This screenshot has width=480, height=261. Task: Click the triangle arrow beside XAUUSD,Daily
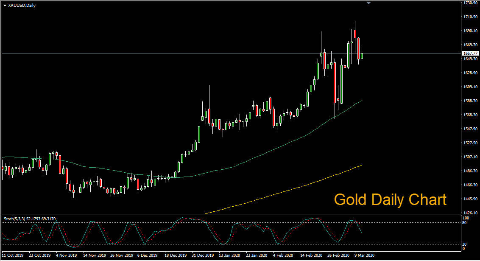coord(5,6)
